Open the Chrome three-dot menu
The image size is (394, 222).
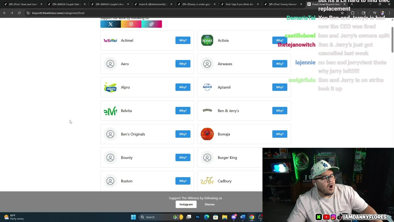(390, 13)
